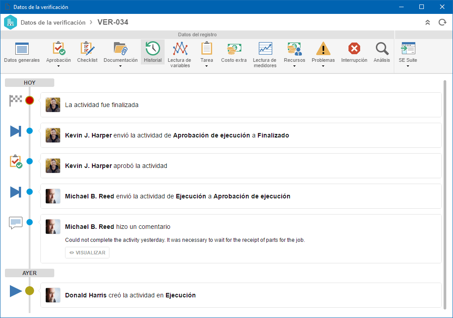The image size is (453, 318).
Task: Open the SE Suite menu
Action: click(408, 55)
